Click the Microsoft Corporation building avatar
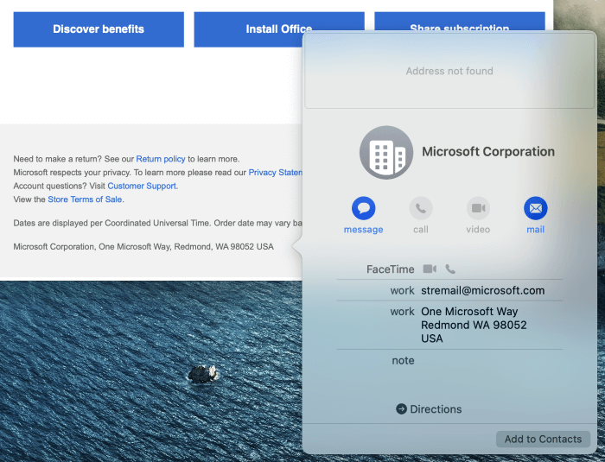Viewport: 605px width, 462px height. 386,153
